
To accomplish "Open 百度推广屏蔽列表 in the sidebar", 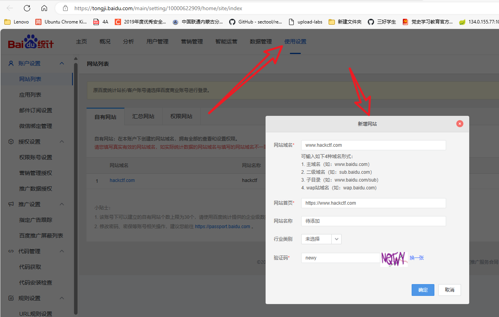I will 41,236.
